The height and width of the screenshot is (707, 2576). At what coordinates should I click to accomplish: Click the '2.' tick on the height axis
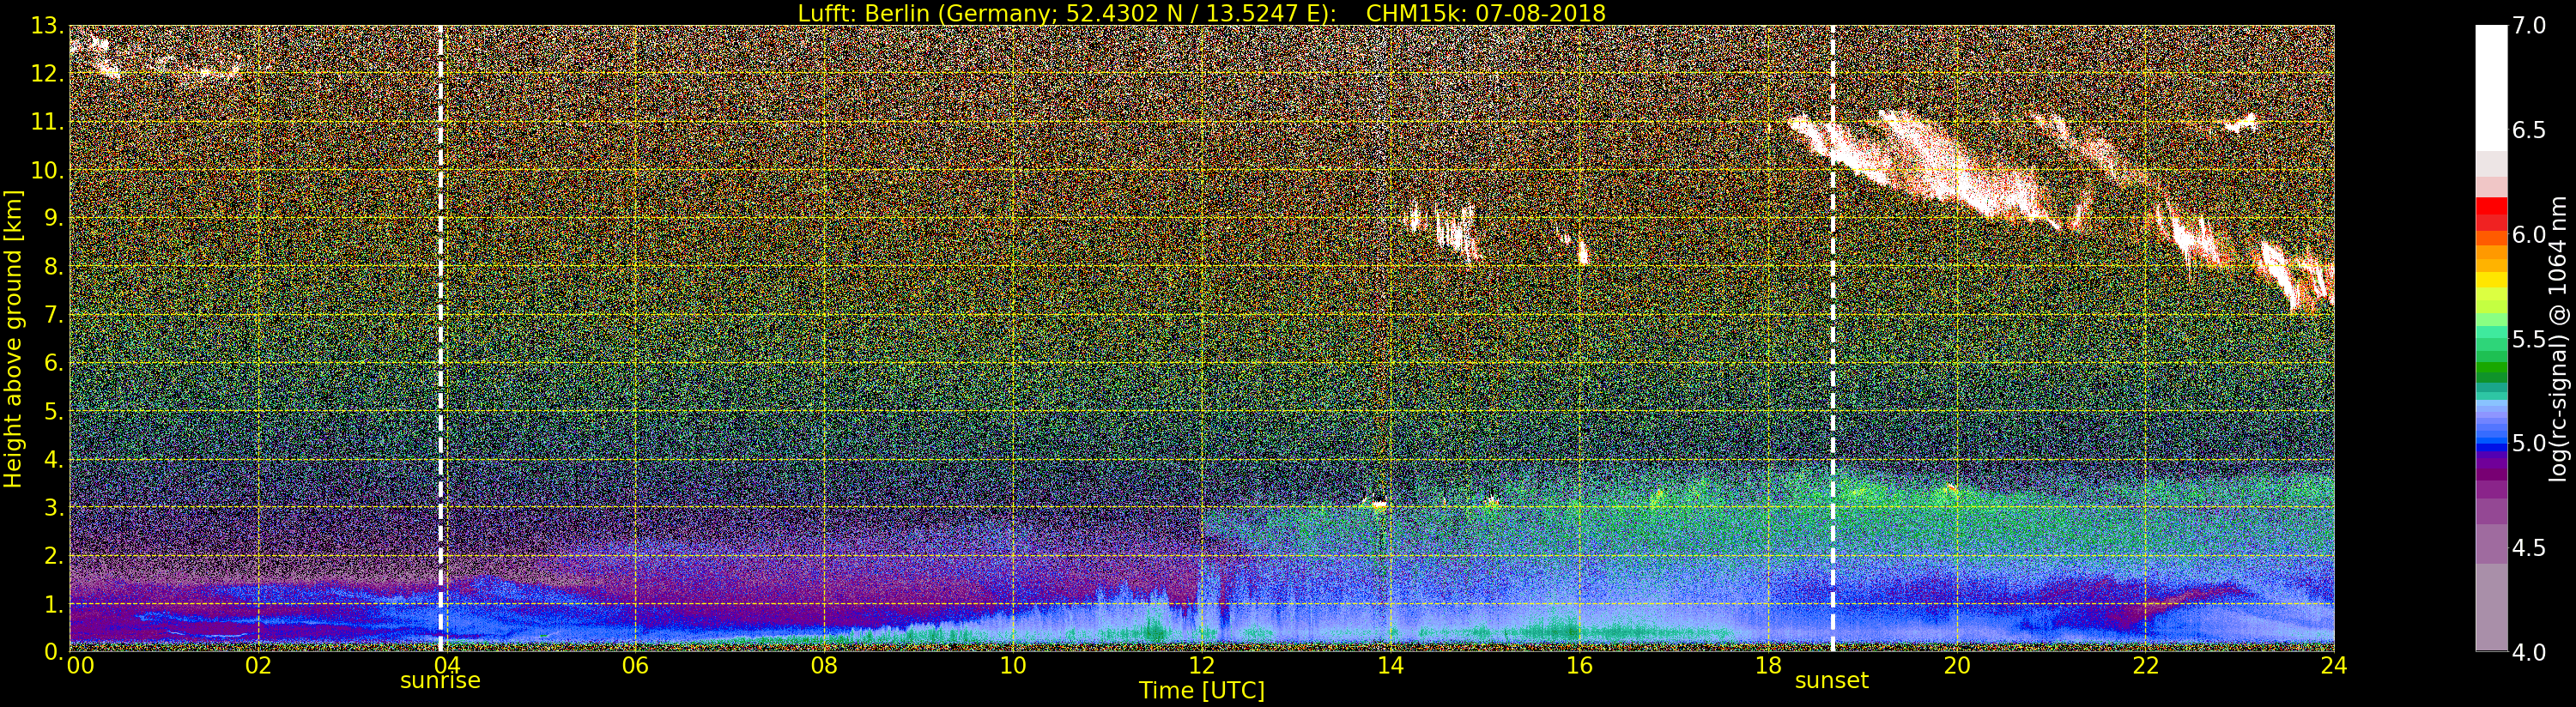pos(54,555)
